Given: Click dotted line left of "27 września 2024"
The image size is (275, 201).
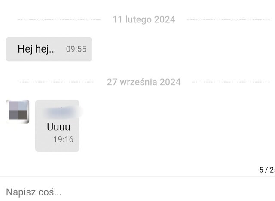Looking at the screenshot, I should tap(56, 82).
